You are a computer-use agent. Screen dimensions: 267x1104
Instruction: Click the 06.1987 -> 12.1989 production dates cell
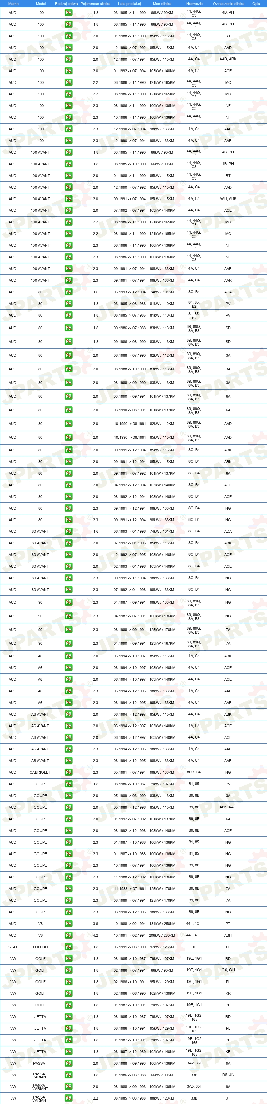[130, 1051]
